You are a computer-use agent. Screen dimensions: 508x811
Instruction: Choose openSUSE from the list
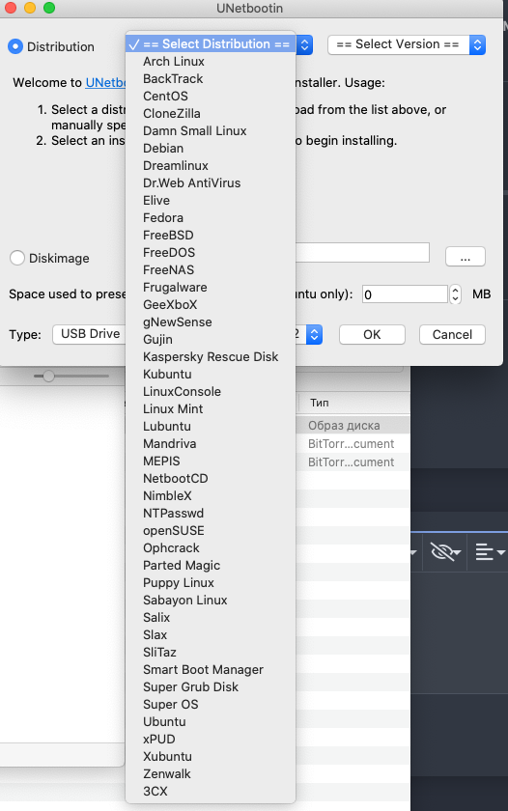tap(211, 531)
